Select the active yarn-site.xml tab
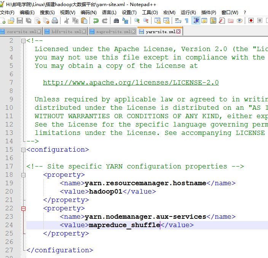 (x=160, y=32)
